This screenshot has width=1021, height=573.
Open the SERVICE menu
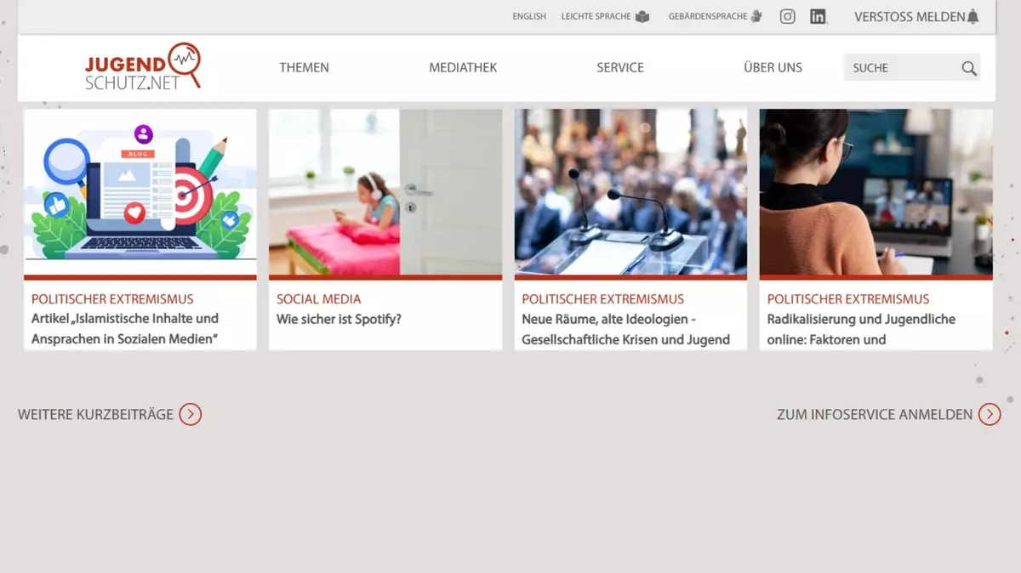(619, 67)
